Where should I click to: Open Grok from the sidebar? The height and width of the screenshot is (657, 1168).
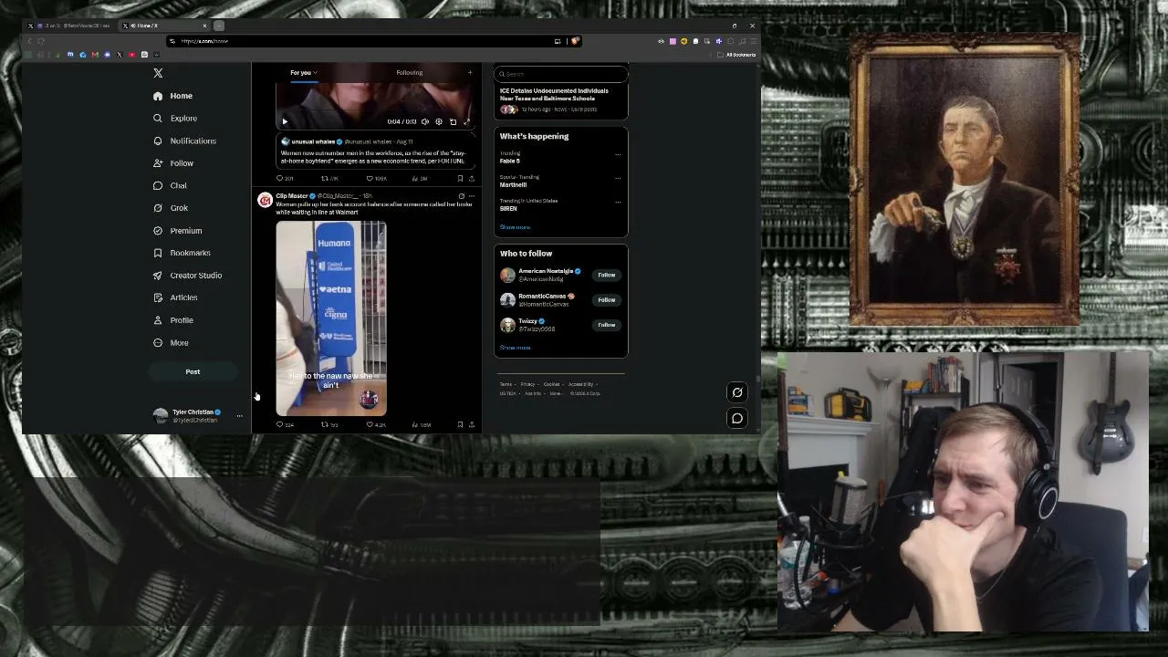tap(172, 208)
